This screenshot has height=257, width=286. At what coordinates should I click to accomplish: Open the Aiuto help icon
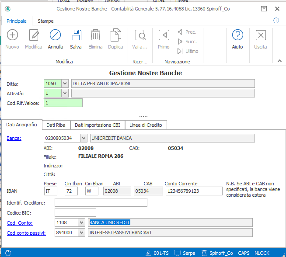tap(237, 35)
